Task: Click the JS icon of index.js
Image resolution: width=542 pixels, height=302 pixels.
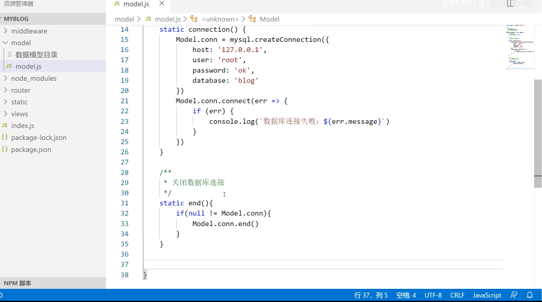Action: tap(5, 126)
